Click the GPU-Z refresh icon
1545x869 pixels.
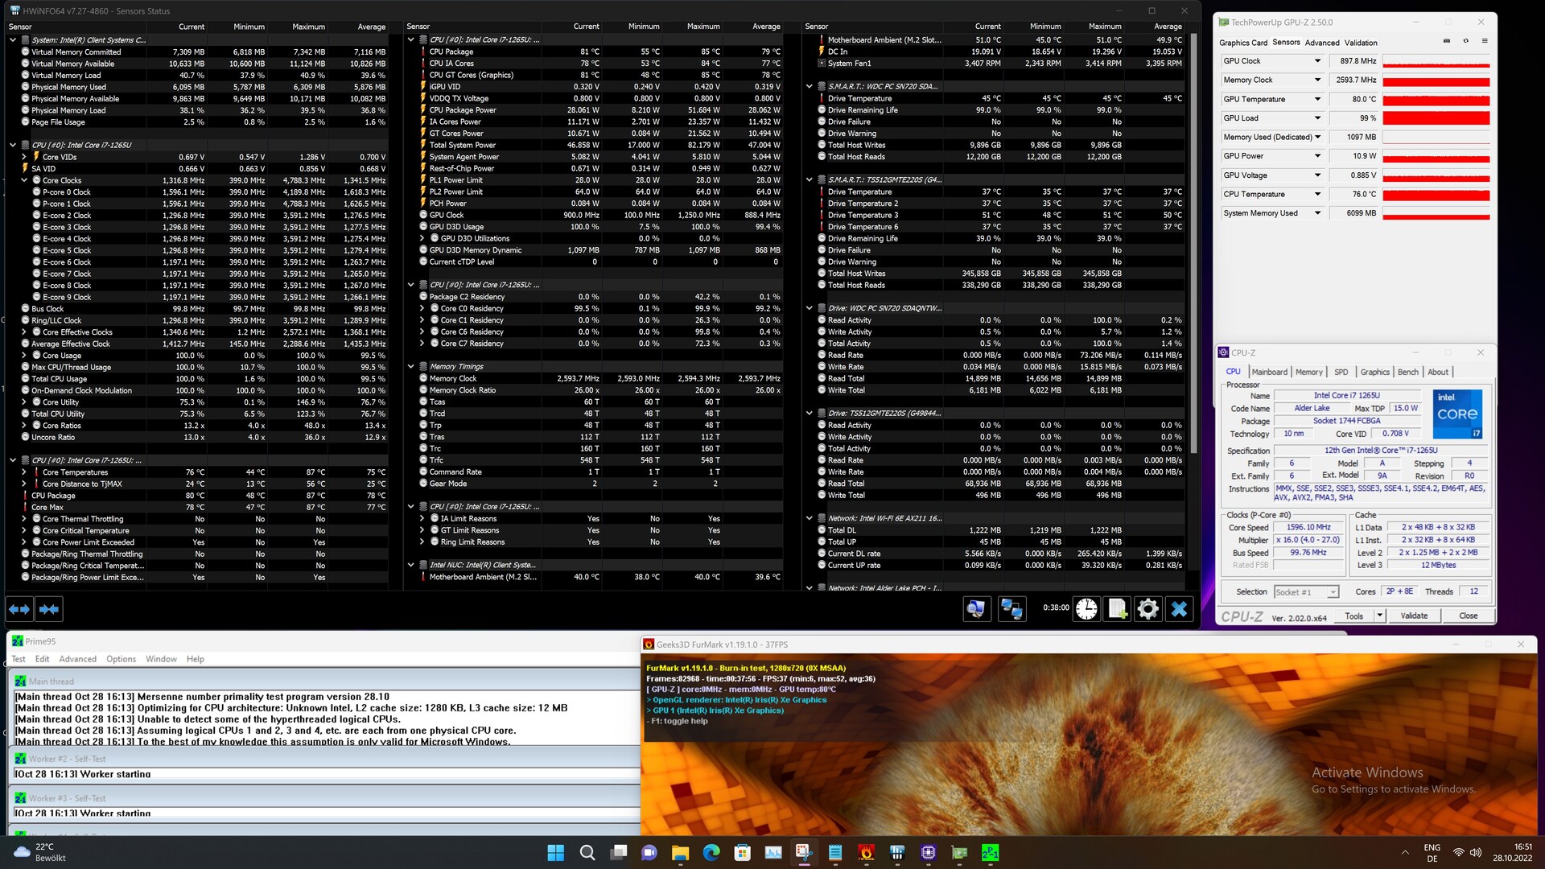coord(1465,41)
